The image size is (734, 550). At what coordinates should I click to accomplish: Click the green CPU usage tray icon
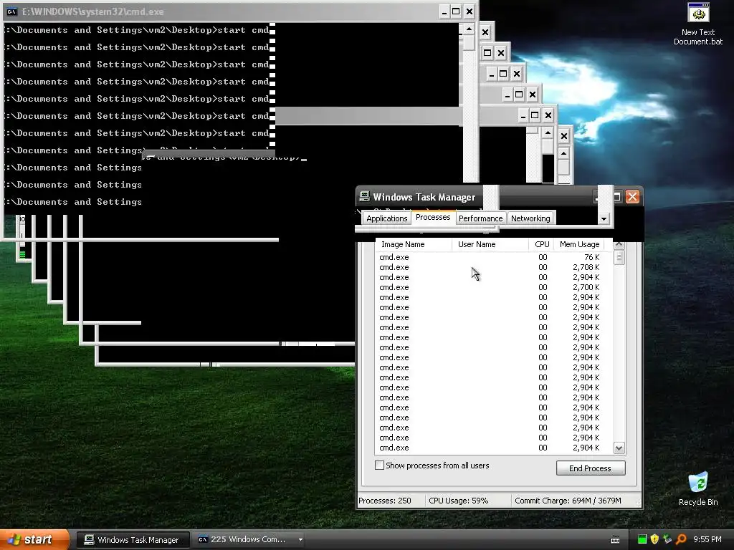click(642, 539)
